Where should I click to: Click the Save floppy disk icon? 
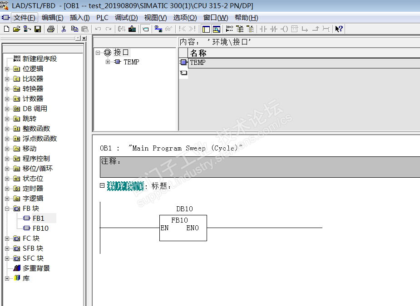point(38,29)
